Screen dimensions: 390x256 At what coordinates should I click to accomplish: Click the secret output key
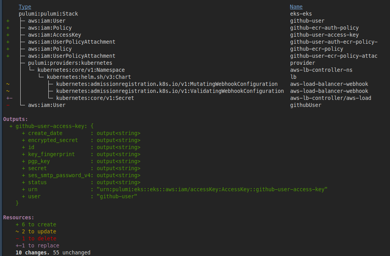click(37, 169)
